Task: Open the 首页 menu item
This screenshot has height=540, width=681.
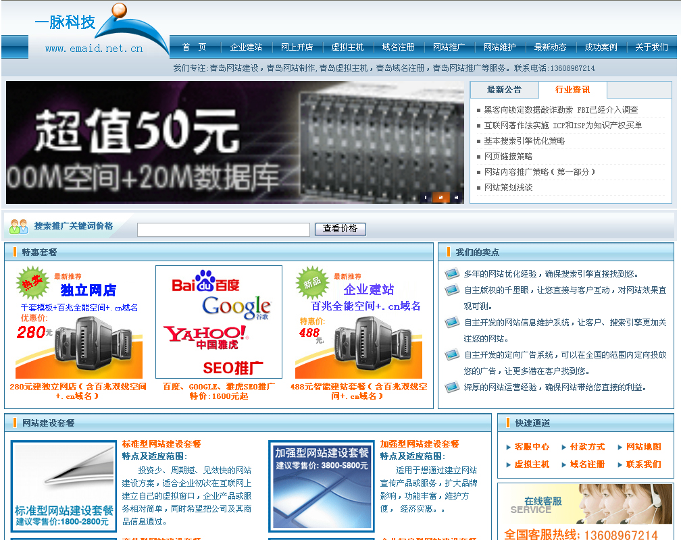Action: coord(195,47)
